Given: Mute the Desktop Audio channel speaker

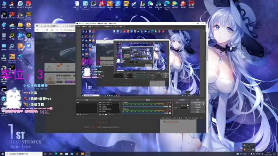Looking at the screenshot, I should 167,106.
